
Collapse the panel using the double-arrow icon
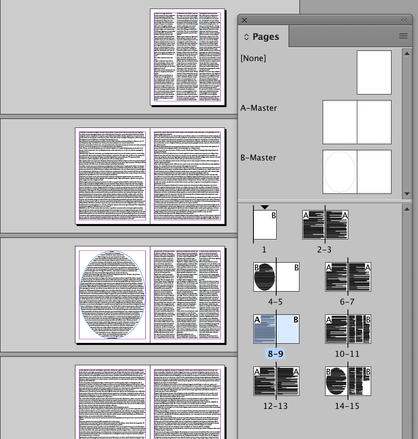tap(404, 20)
